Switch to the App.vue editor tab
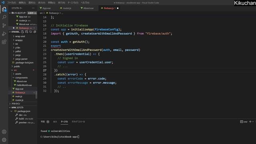Screen dimensions: 256x144 click(47, 8)
